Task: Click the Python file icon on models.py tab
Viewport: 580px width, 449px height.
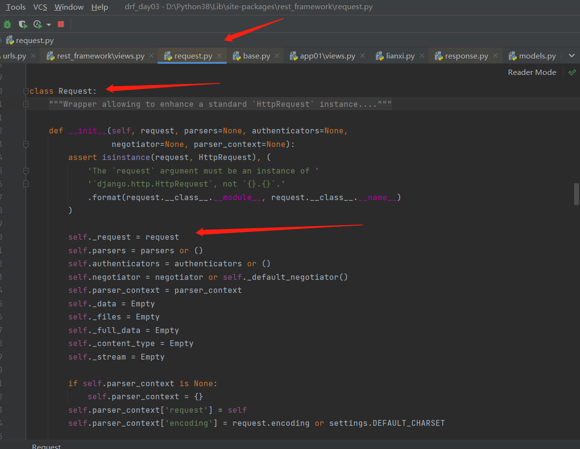Action: pos(512,56)
